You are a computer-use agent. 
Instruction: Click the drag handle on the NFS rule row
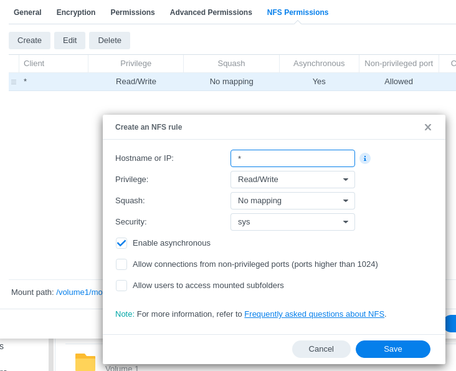coord(14,82)
